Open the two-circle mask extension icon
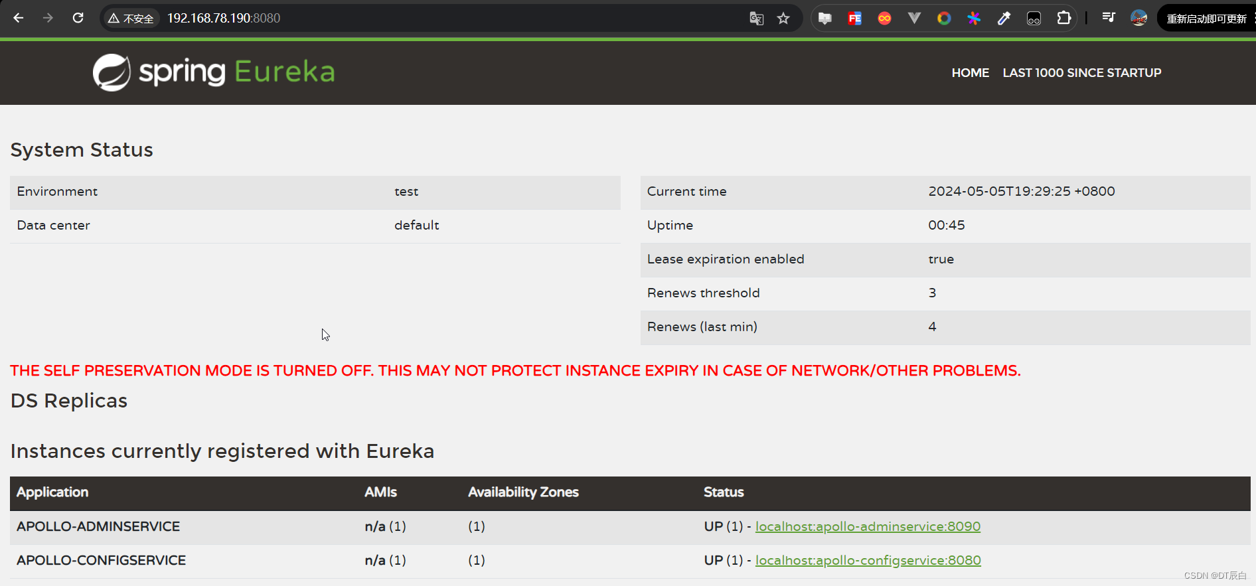Image resolution: width=1256 pixels, height=586 pixels. pos(1034,19)
